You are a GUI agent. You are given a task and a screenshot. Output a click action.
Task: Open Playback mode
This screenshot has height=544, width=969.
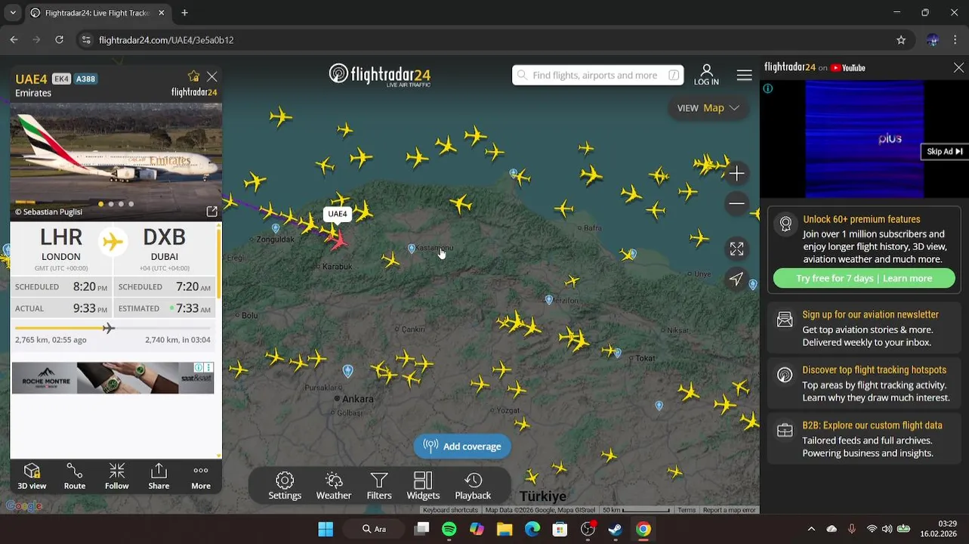click(x=473, y=486)
